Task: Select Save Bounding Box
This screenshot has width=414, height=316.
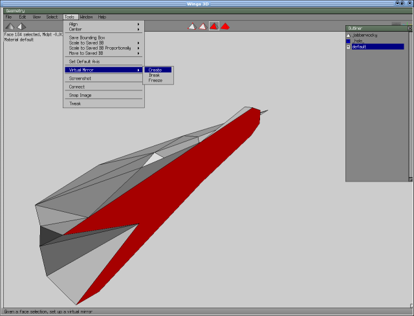Action: pos(87,37)
